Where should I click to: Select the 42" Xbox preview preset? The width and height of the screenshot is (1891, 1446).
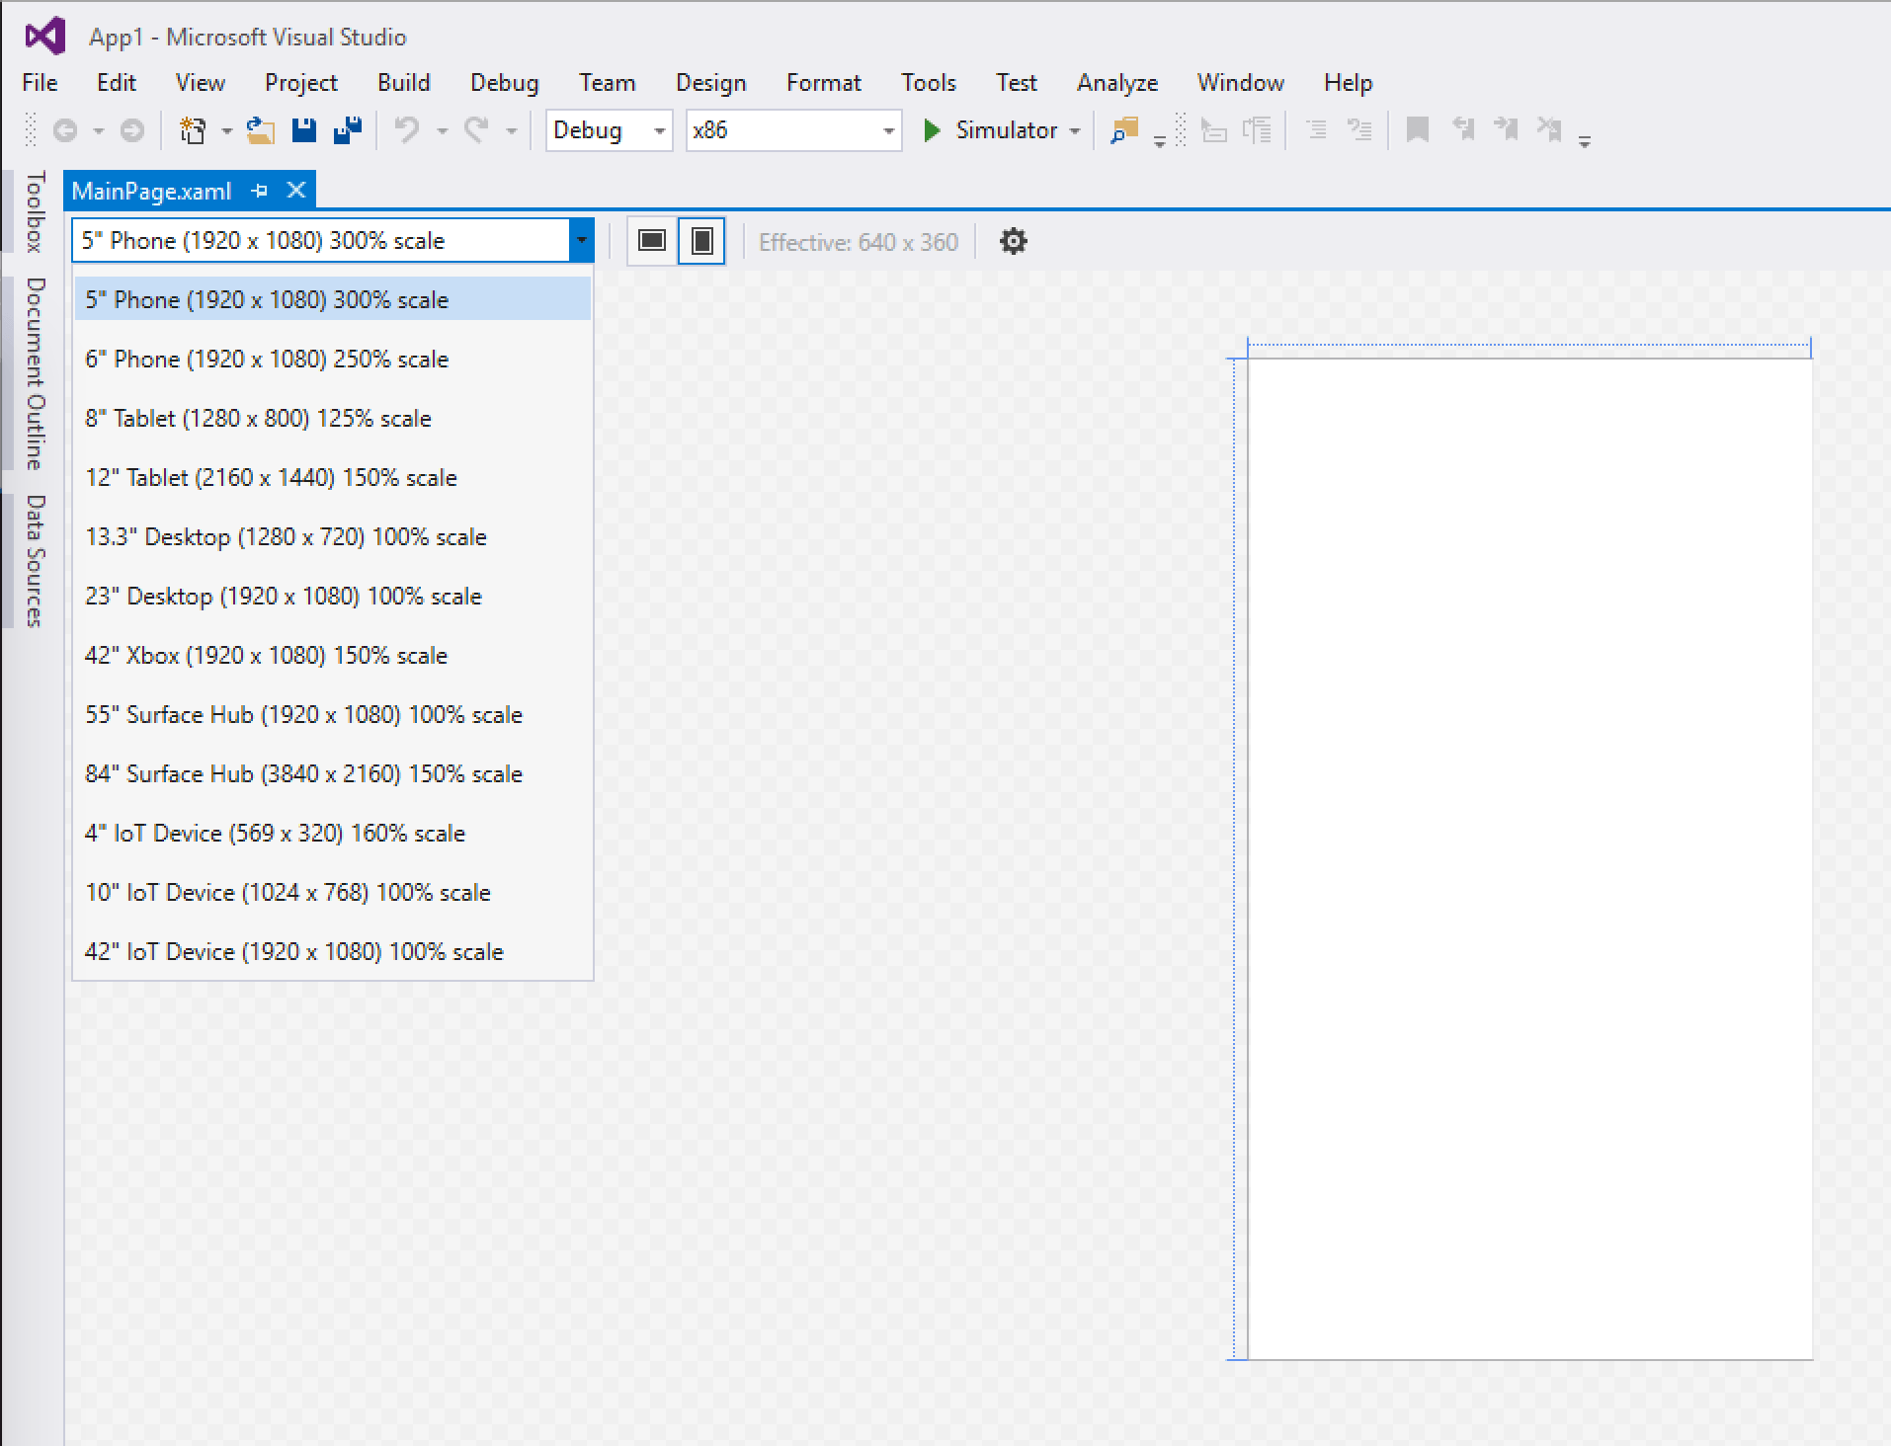point(265,655)
